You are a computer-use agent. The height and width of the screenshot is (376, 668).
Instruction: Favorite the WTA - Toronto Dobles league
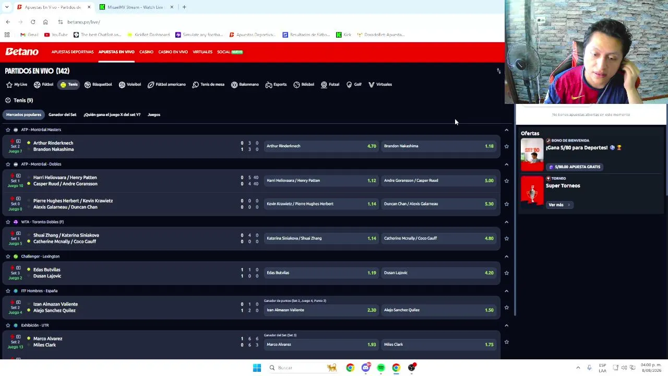[x=8, y=222]
